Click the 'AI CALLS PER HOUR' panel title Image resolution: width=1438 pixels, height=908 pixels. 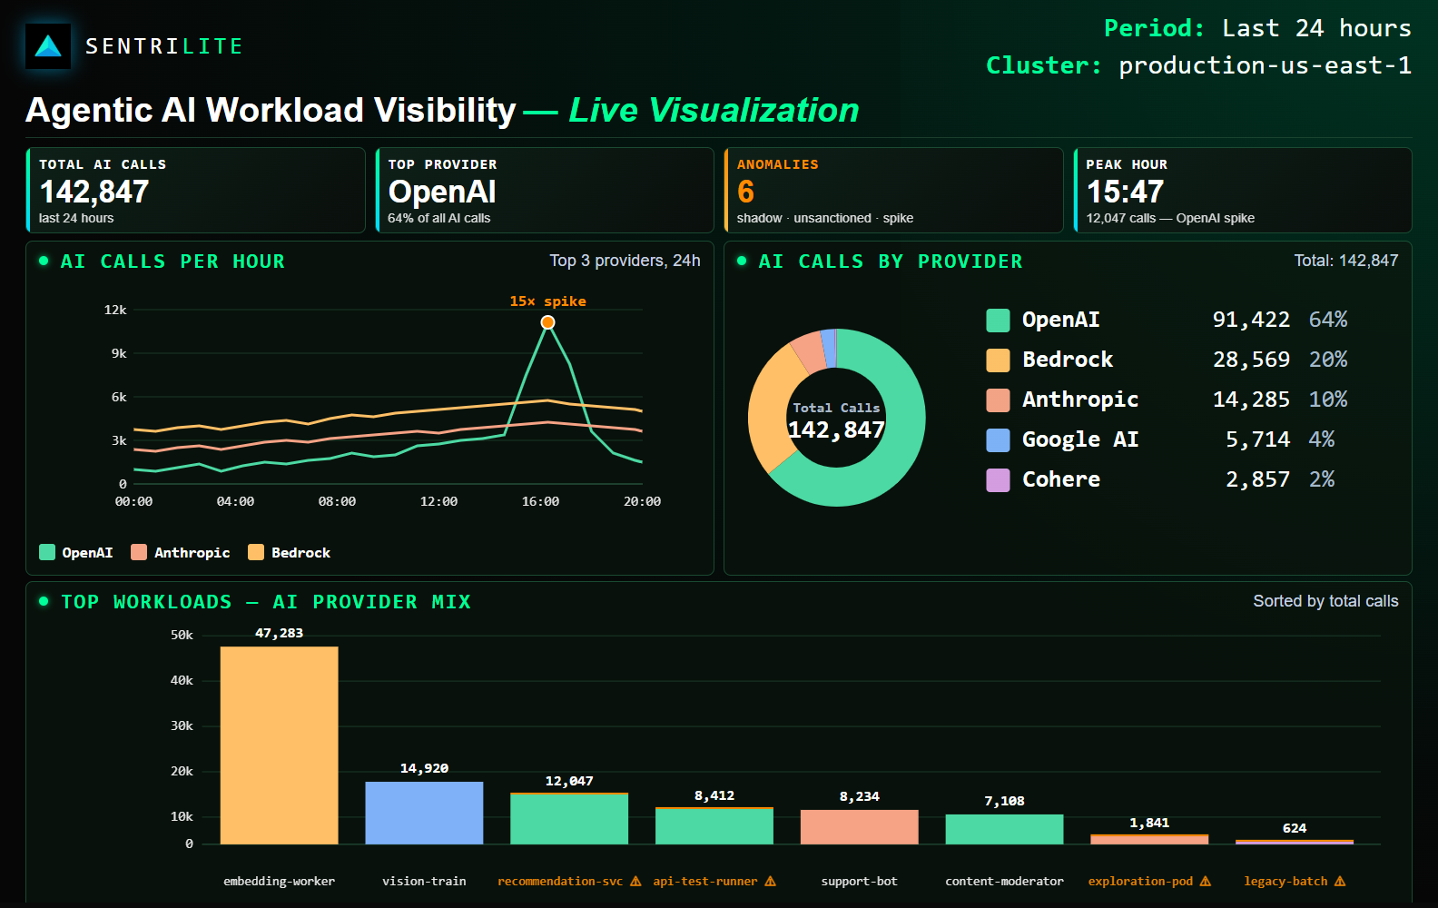pos(172,262)
